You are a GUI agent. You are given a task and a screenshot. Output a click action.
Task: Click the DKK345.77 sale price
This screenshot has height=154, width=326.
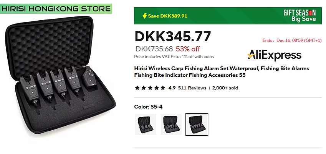[x=173, y=37]
